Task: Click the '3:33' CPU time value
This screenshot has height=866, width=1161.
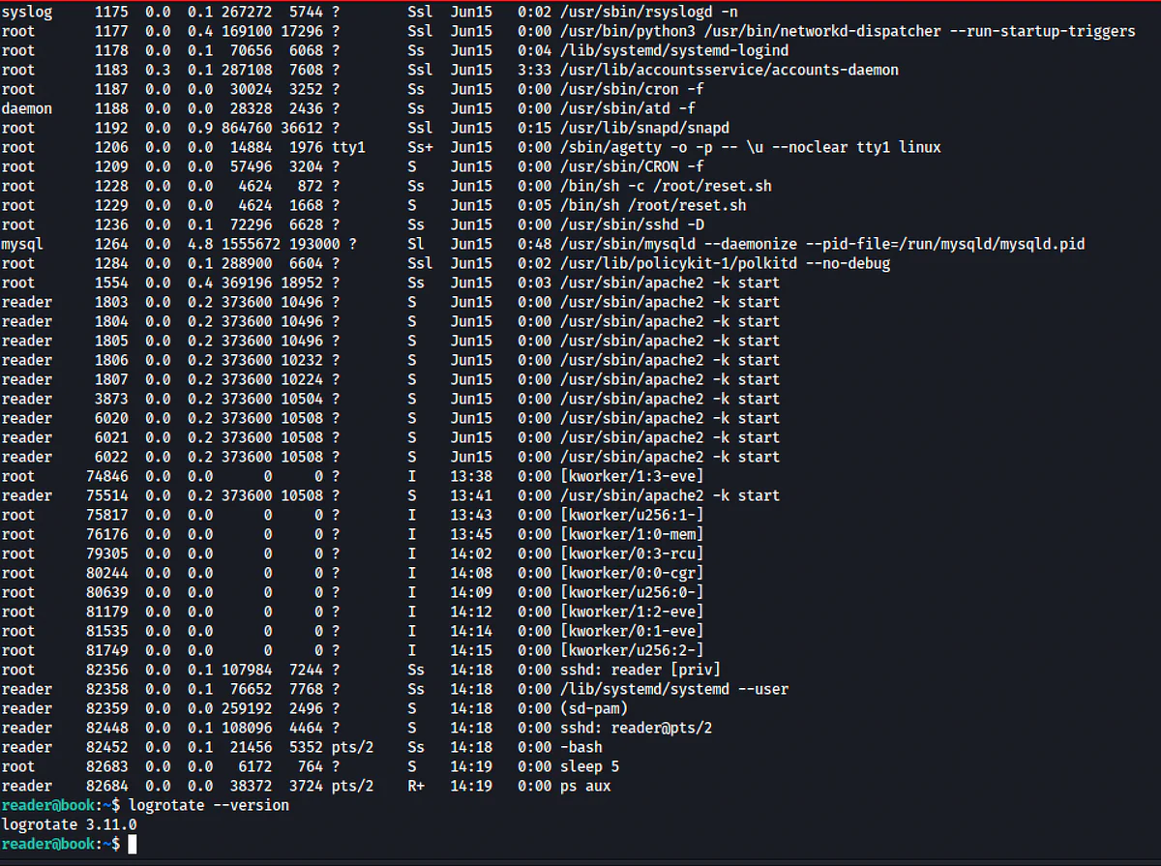Action: point(534,70)
